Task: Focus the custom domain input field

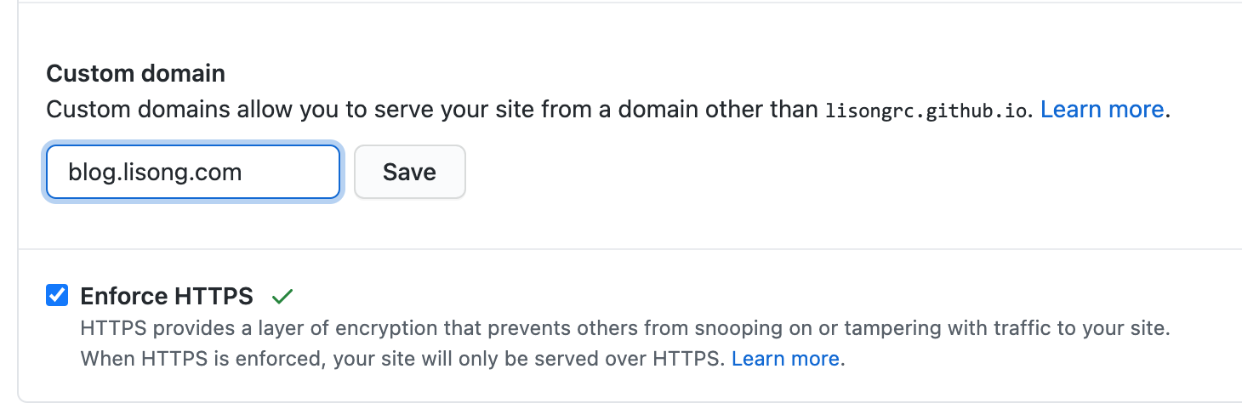Action: click(193, 172)
